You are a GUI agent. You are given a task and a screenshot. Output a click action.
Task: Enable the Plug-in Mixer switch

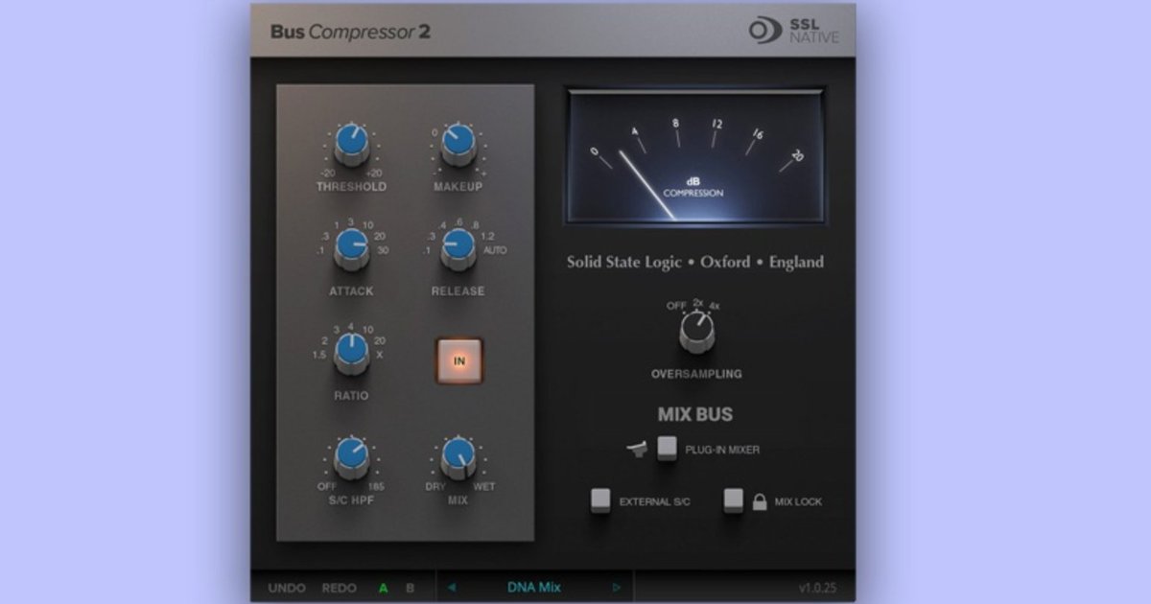[x=668, y=448]
